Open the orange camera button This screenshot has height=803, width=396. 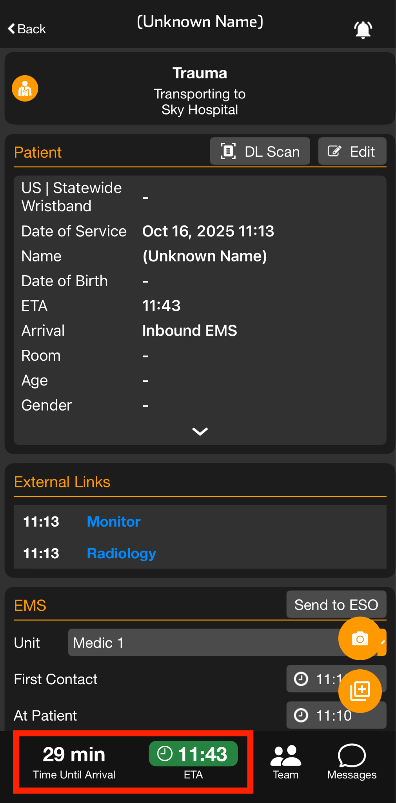pos(360,638)
